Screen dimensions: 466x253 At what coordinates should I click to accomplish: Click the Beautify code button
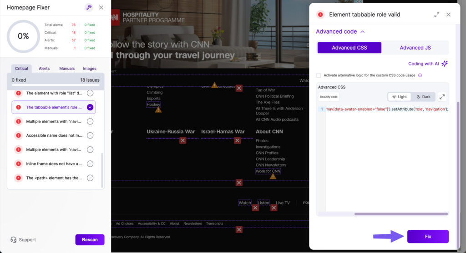point(328,97)
